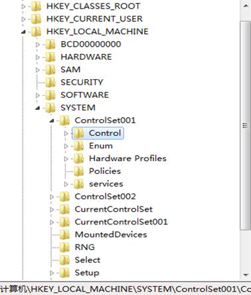Select the MountedDevices key label

pos(111,234)
